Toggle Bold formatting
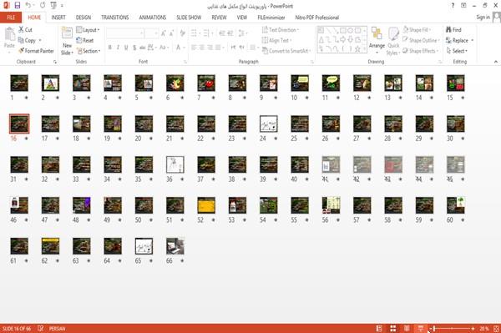 tap(110, 48)
